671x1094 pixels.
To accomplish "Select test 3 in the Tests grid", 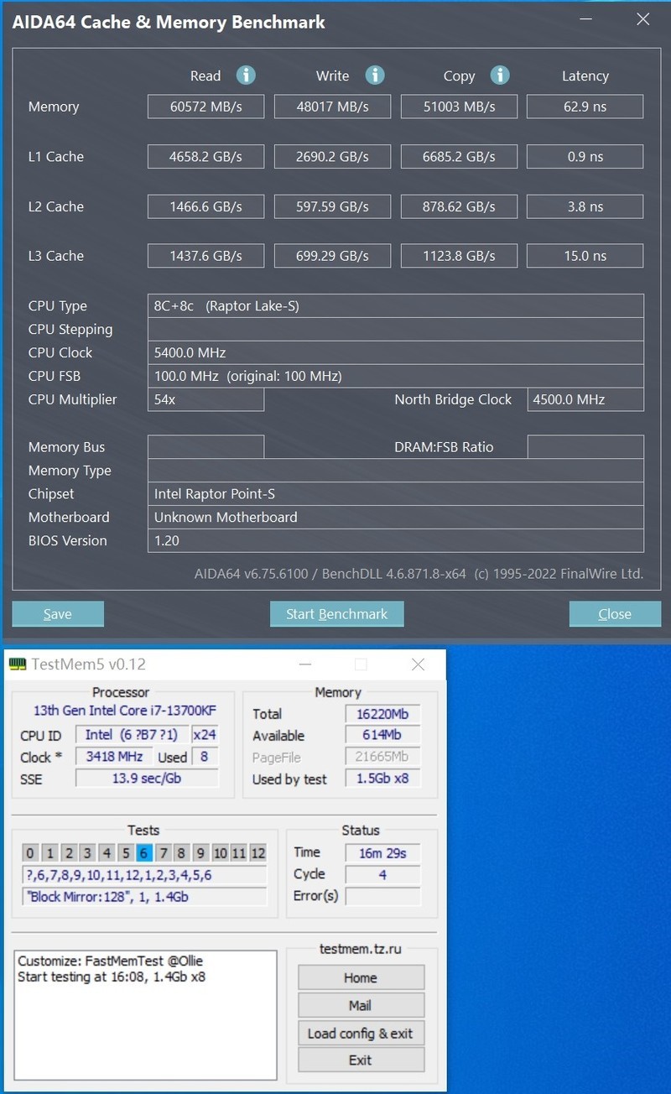I will [88, 852].
